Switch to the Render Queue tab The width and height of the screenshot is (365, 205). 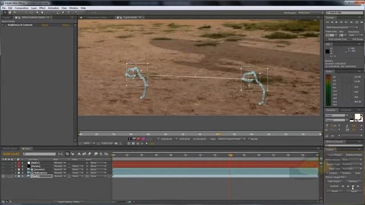(10, 149)
